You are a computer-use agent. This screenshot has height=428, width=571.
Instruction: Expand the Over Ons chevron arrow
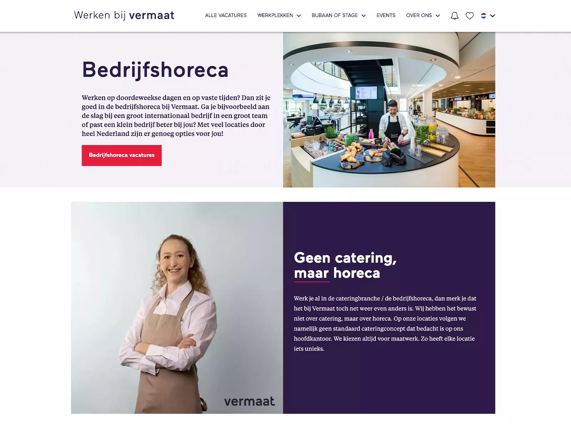pos(438,16)
